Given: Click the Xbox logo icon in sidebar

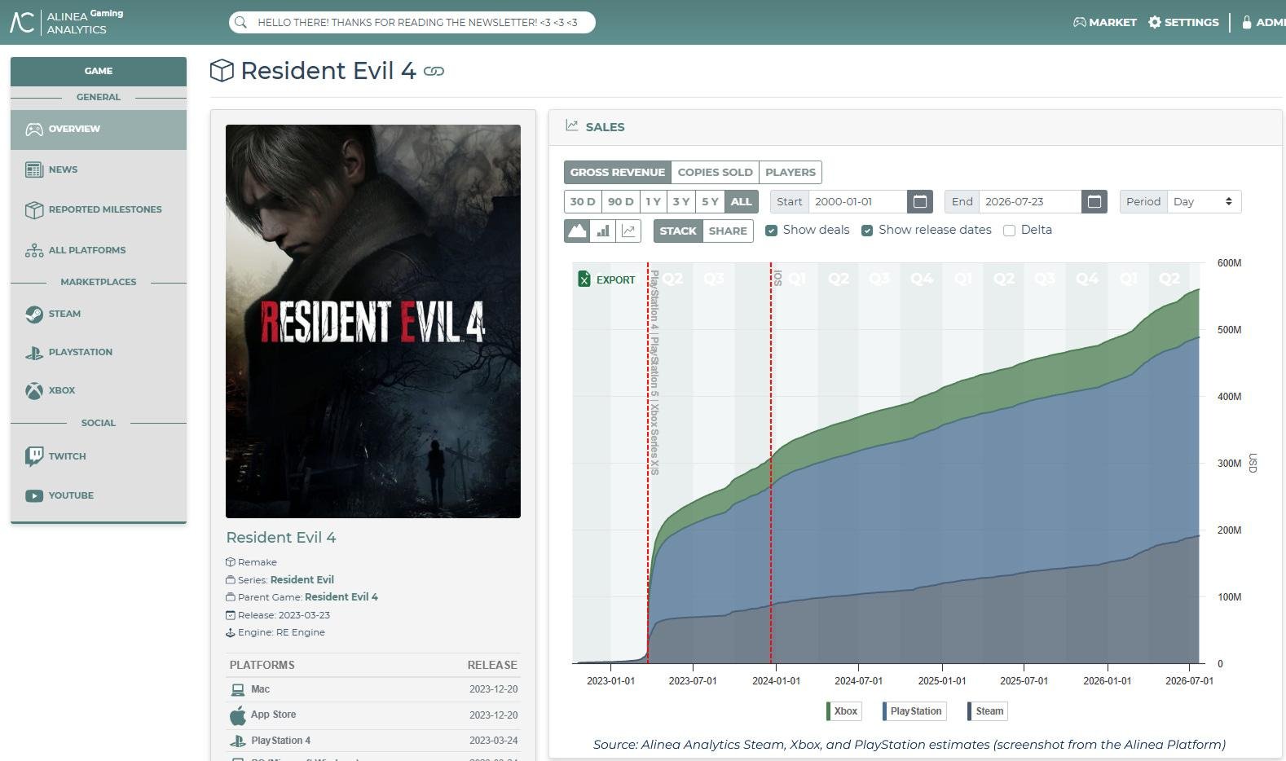Looking at the screenshot, I should click(x=33, y=391).
